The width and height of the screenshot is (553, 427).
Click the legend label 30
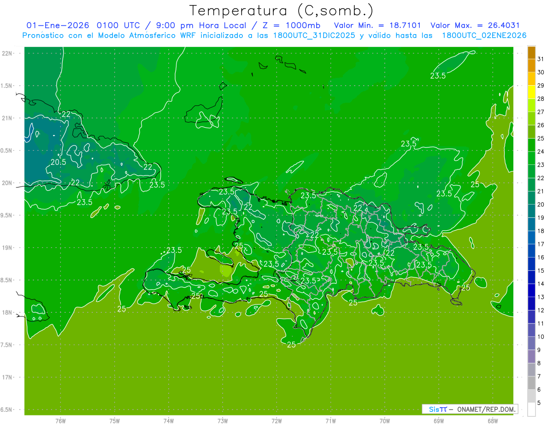pyautogui.click(x=541, y=72)
